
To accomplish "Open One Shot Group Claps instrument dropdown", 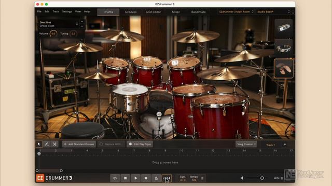I will [x=59, y=24].
